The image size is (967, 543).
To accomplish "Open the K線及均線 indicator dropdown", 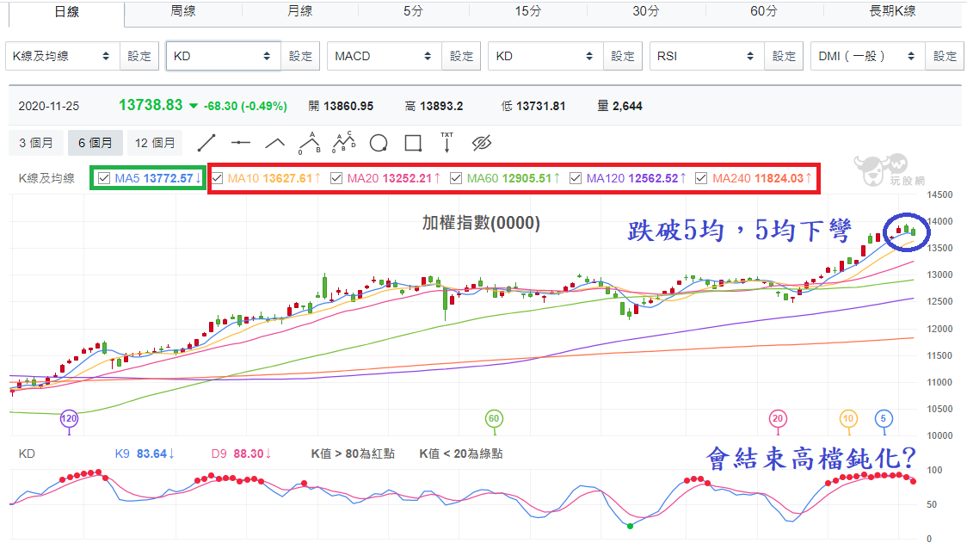I will click(62, 56).
